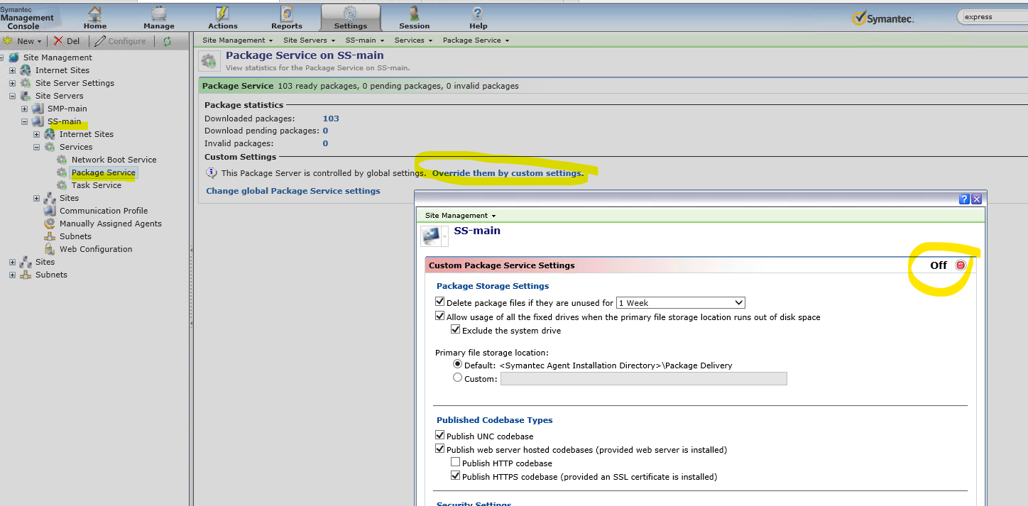Viewport: 1028px width, 506px height.
Task: Enable Publish HTTP codebase checkbox
Action: pyautogui.click(x=456, y=462)
